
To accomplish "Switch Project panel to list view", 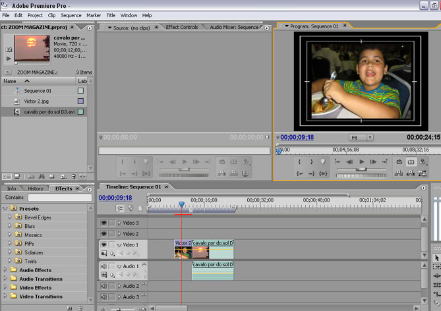I will [7, 177].
